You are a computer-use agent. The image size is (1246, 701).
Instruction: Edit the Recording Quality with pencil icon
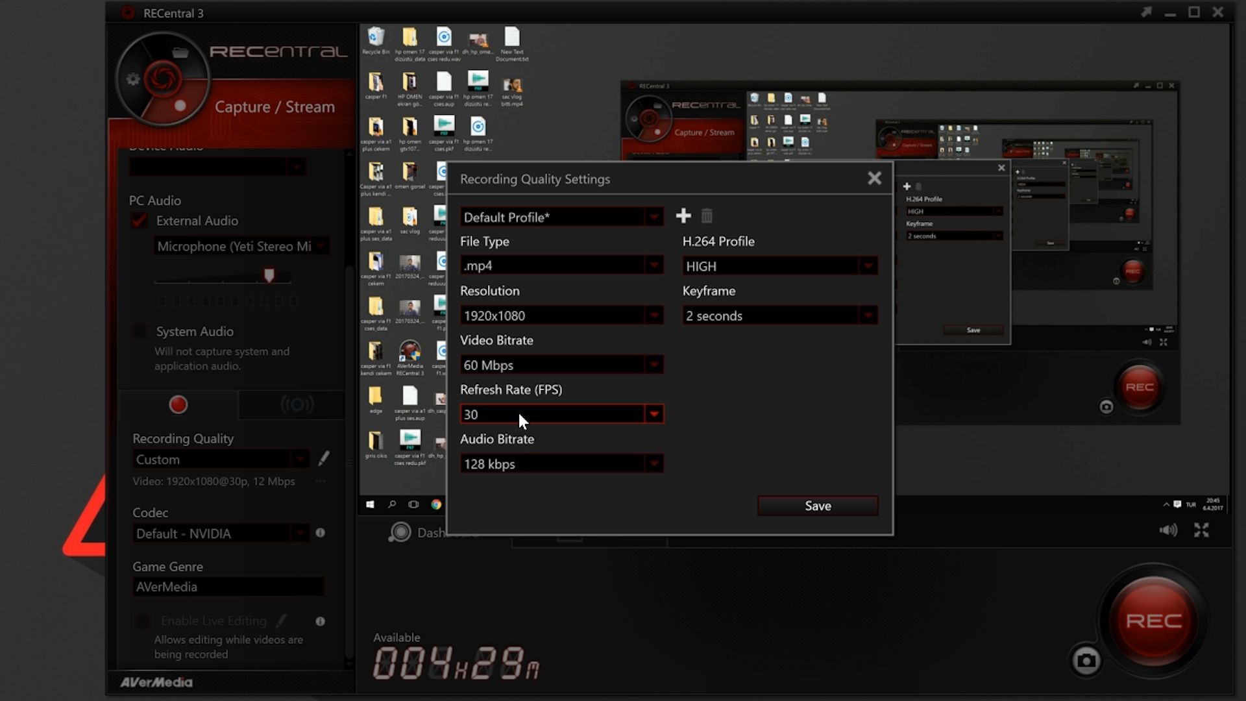tap(324, 458)
